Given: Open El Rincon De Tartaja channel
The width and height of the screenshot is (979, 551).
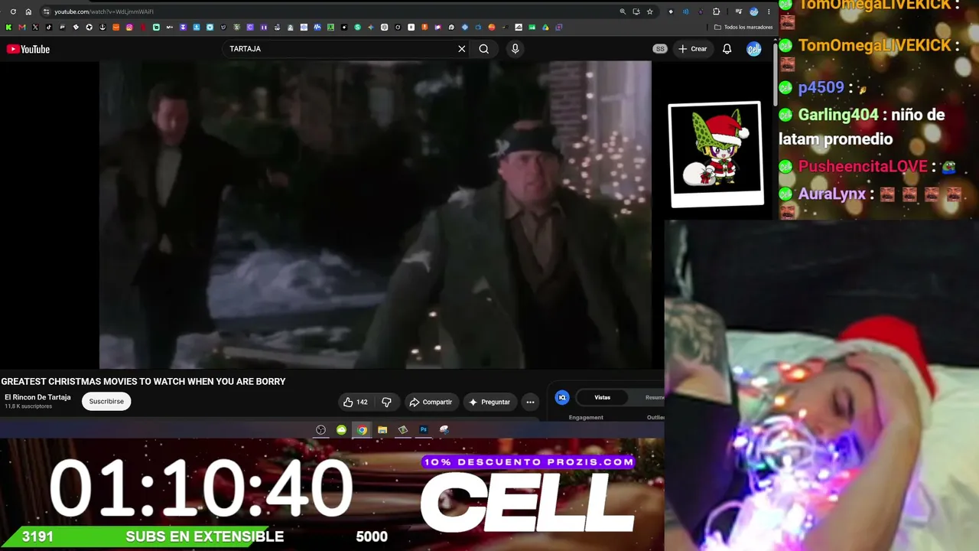Looking at the screenshot, I should [x=37, y=397].
